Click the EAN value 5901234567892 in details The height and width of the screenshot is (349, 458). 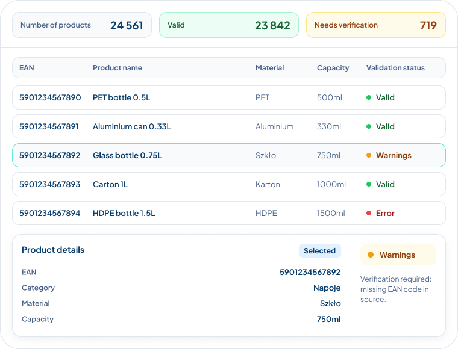click(310, 272)
